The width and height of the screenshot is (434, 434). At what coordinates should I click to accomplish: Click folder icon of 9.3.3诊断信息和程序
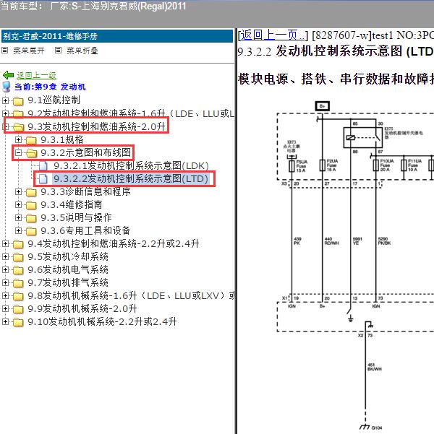pyautogui.click(x=31, y=192)
